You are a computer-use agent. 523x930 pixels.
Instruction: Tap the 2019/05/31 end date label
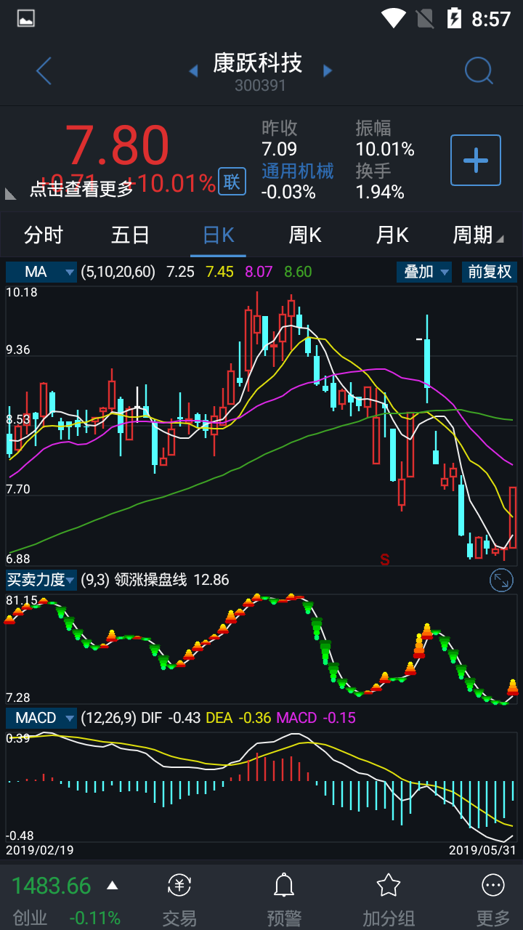[x=483, y=849]
